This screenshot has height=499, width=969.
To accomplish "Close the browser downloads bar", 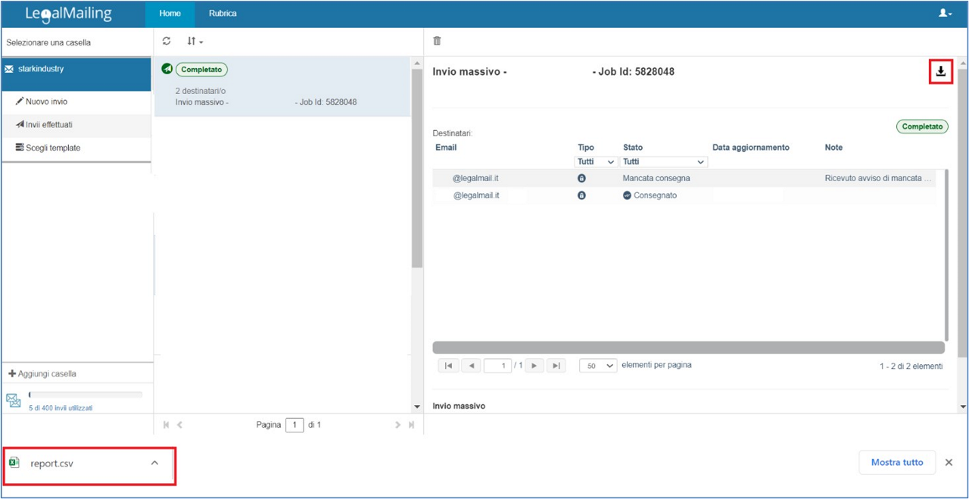I will tap(949, 462).
